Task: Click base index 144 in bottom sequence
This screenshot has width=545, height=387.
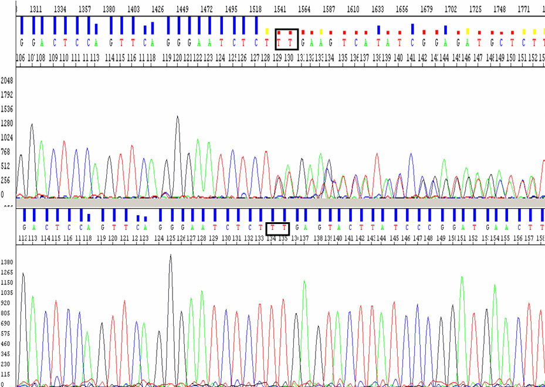Action: [381, 239]
